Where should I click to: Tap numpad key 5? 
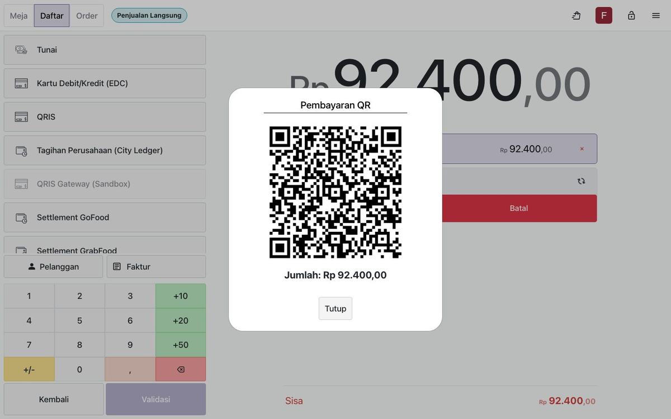coord(79,321)
